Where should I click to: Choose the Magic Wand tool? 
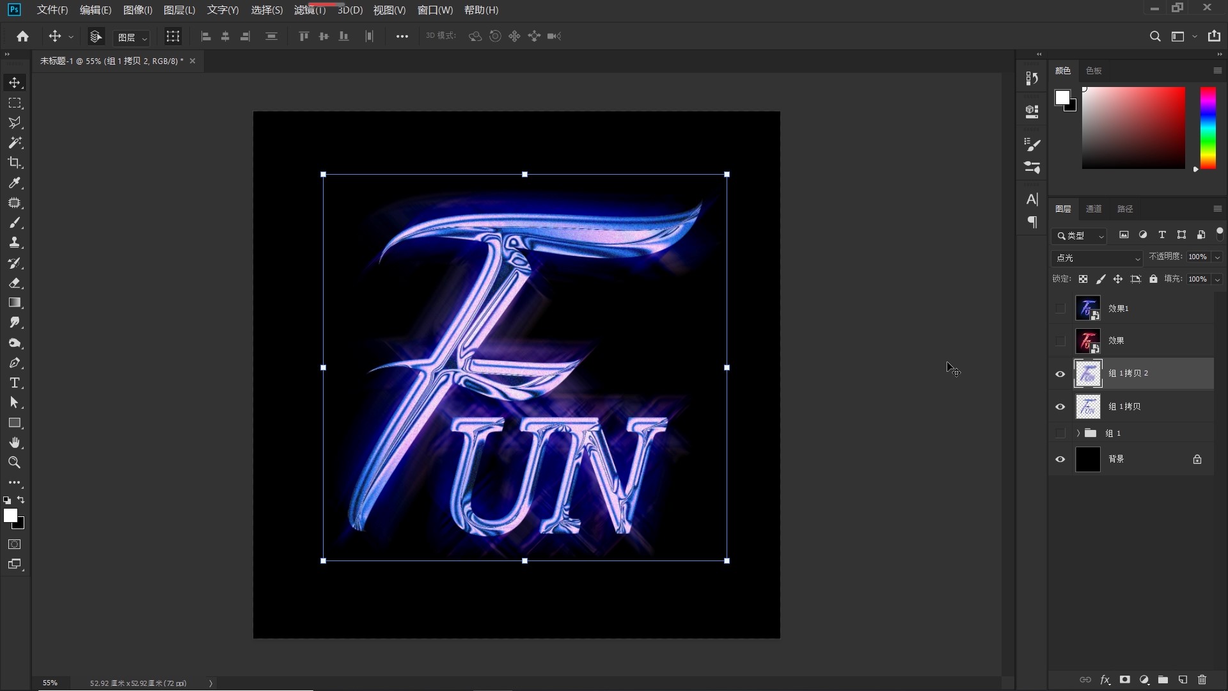click(15, 143)
